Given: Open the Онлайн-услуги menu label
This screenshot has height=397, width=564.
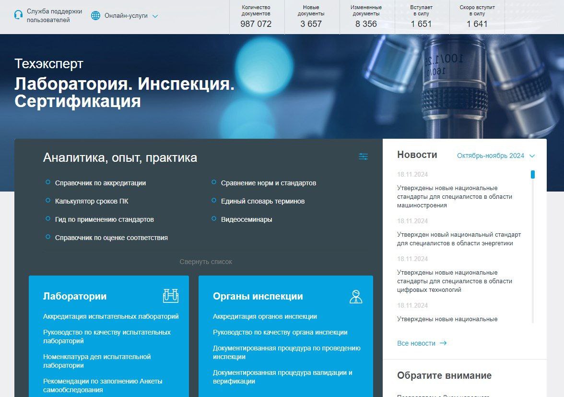Looking at the screenshot, I should [126, 16].
